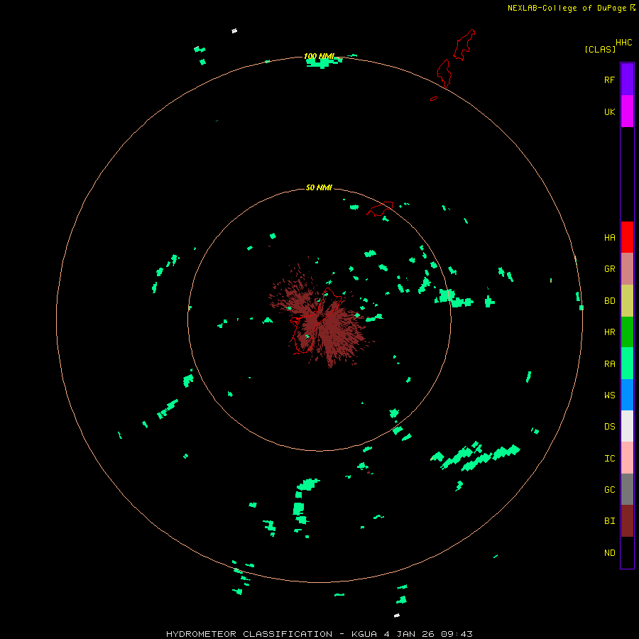Click the 100 NMI range ring label
The image size is (639, 639).
(x=319, y=56)
